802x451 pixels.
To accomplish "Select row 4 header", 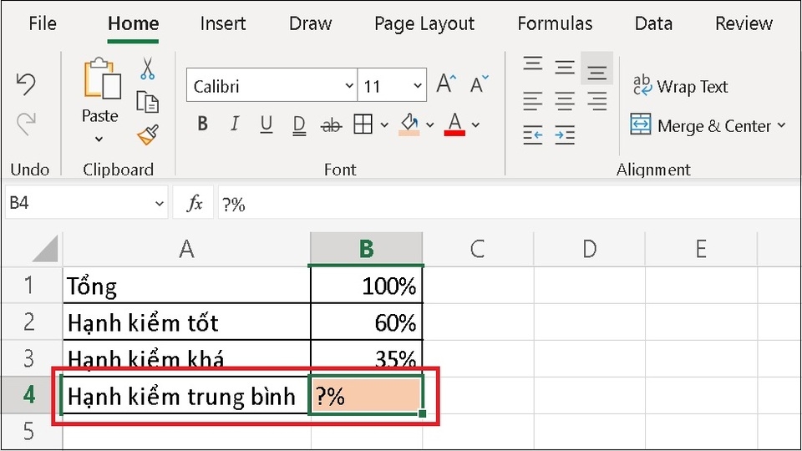I will tap(30, 395).
